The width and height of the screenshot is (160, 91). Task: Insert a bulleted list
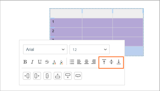[x=72, y=62]
